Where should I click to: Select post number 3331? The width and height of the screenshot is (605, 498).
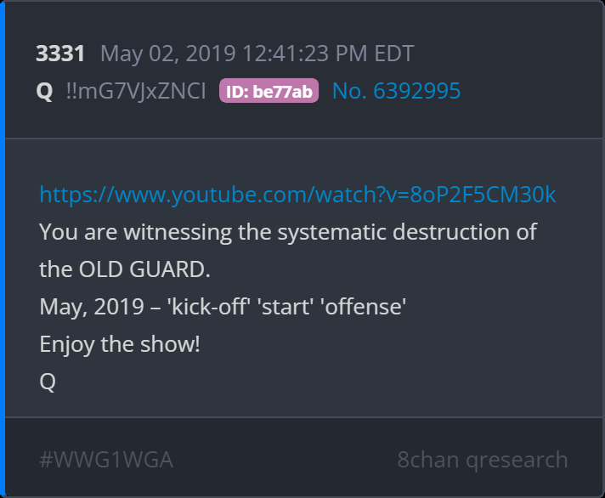60,54
